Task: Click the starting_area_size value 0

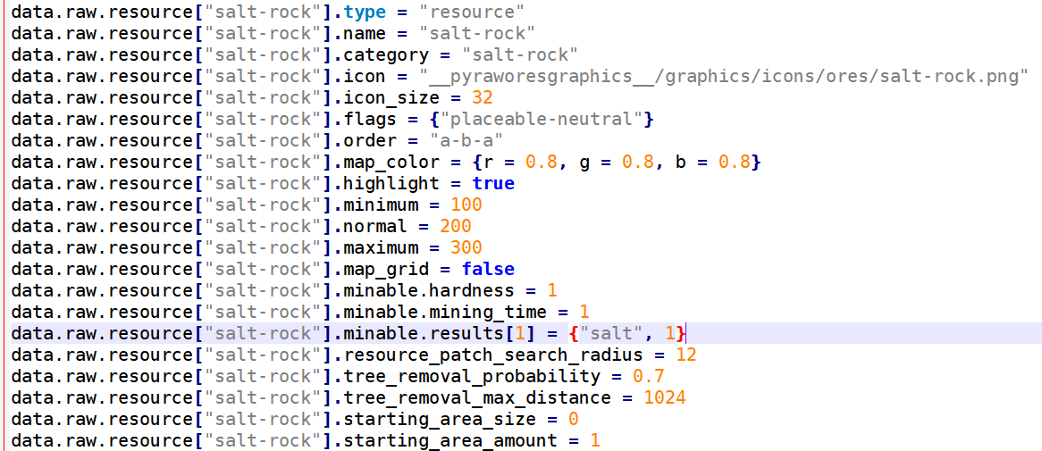Action: coord(573,420)
